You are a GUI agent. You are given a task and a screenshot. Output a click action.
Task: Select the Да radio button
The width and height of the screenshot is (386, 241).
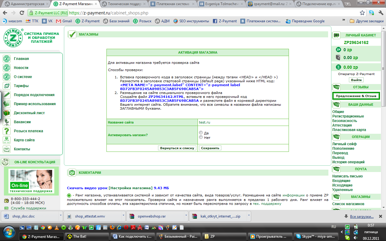(x=201, y=133)
